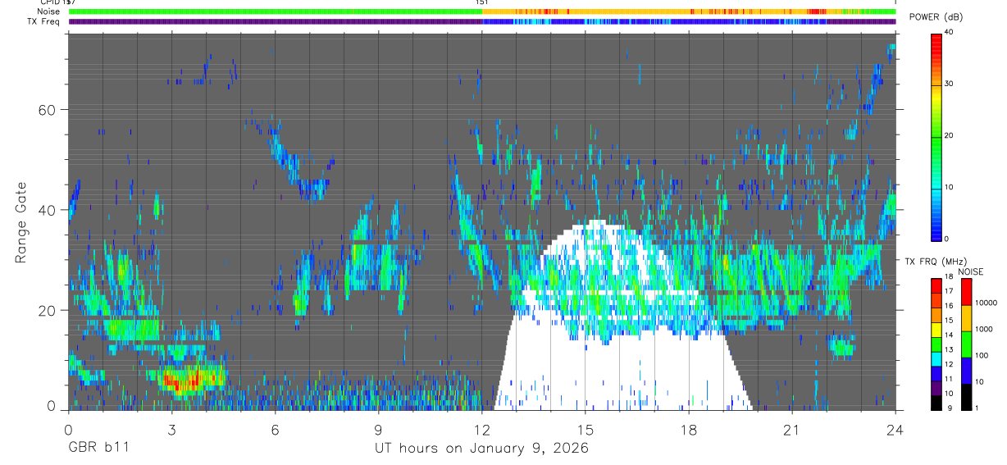Click the '151' CPID marker above the Noise strip
The image size is (1007, 465).
pos(482,2)
